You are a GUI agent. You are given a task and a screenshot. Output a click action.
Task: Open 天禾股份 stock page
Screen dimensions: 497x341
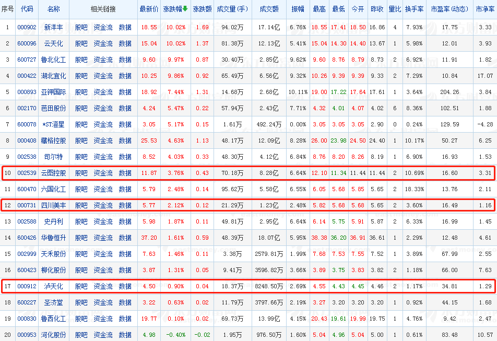(53, 254)
